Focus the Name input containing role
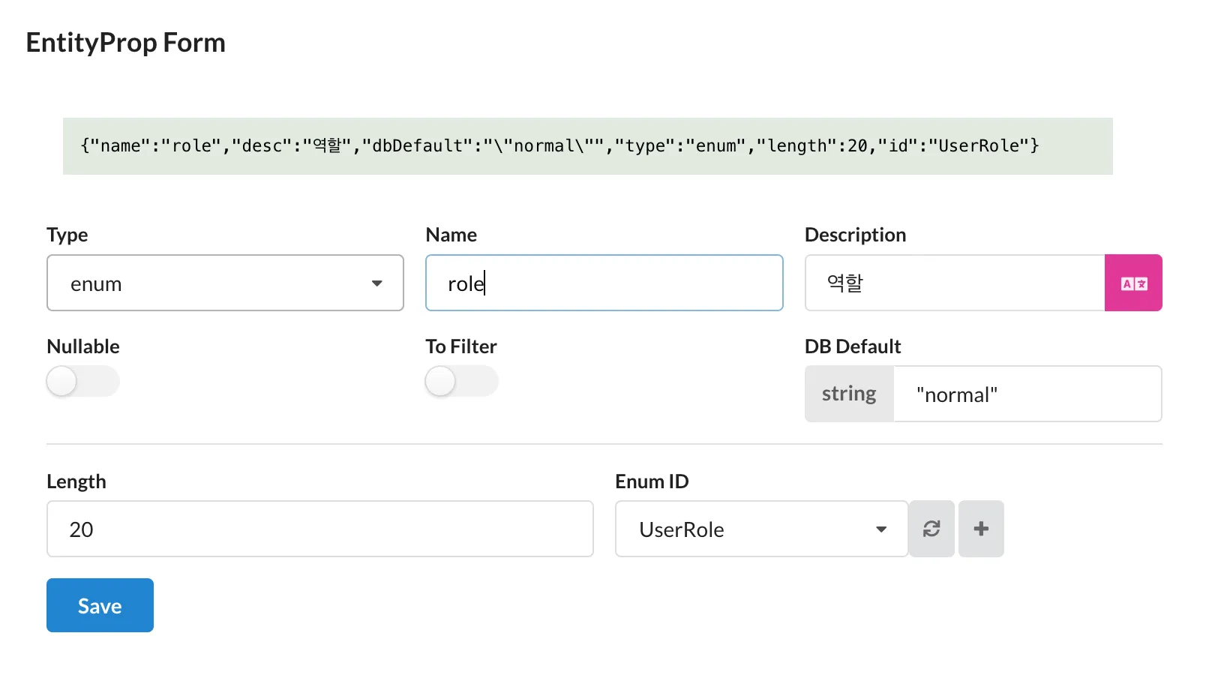This screenshot has height=681, width=1212. [x=604, y=283]
